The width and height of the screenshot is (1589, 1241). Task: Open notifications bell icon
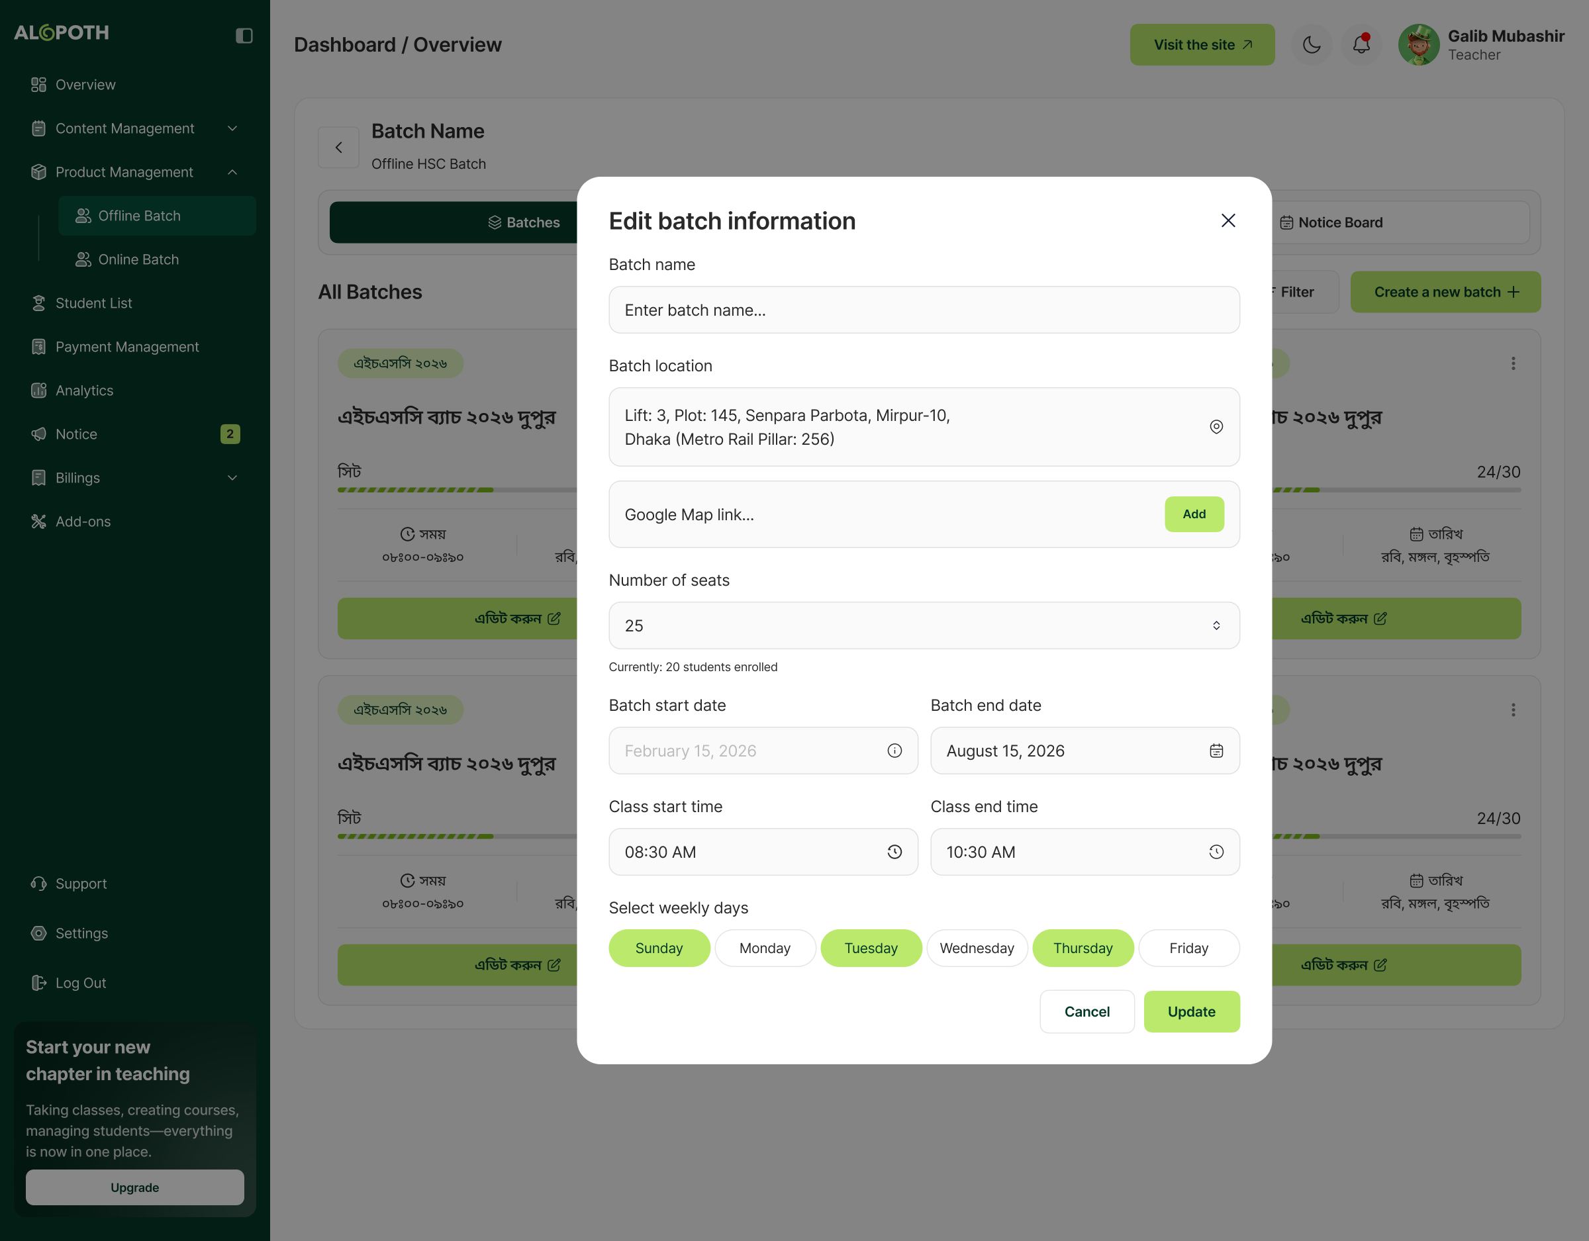coord(1361,45)
